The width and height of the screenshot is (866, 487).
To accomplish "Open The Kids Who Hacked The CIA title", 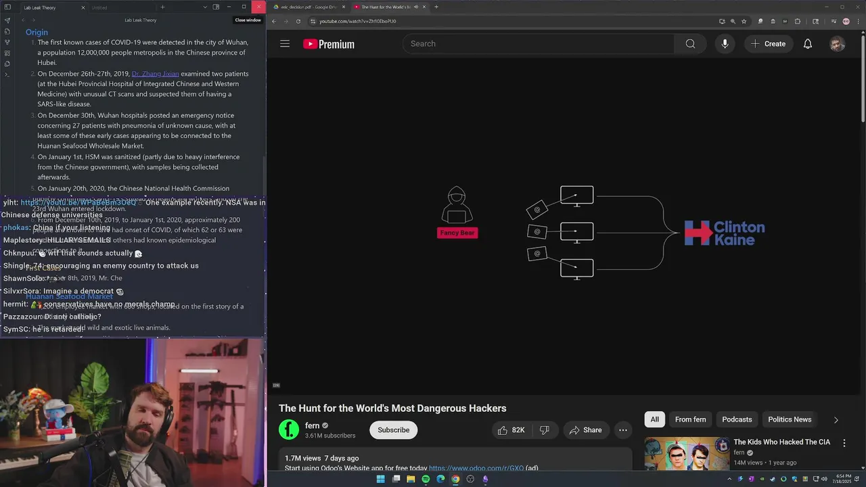I will point(781,442).
